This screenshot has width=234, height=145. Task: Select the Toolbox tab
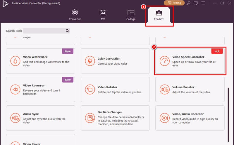pos(159,15)
